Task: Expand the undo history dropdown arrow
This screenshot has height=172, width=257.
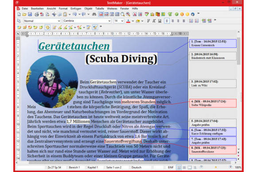Action: click(79, 15)
